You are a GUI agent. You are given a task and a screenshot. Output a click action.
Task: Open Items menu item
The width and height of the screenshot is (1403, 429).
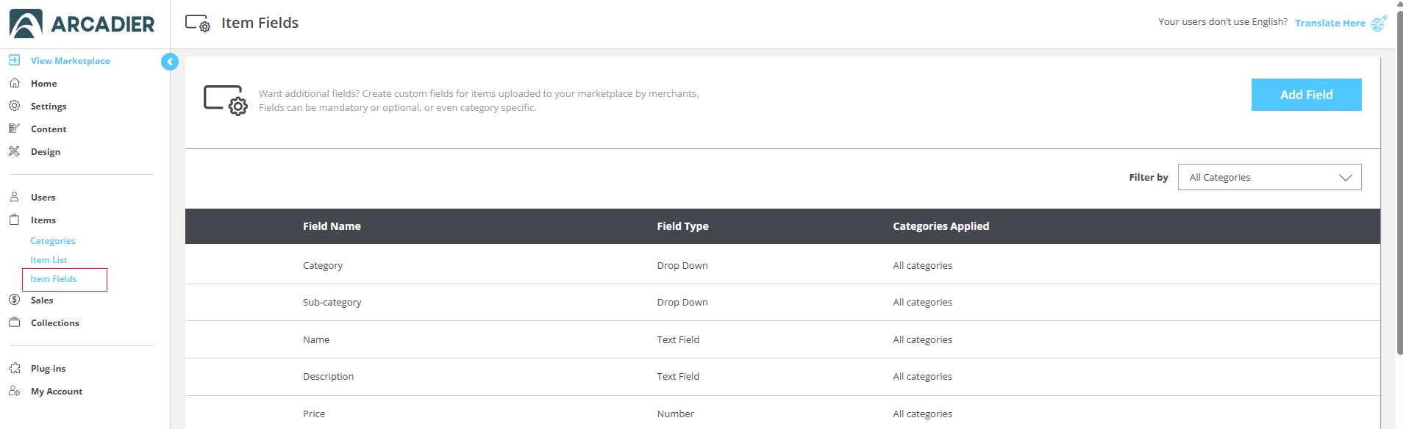point(43,220)
